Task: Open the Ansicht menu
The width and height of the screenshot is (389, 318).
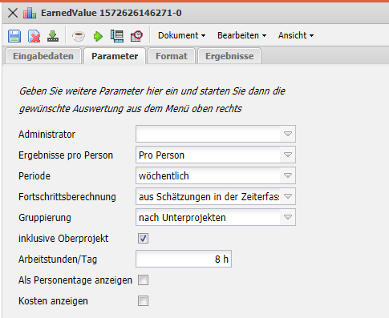Action: pos(296,35)
